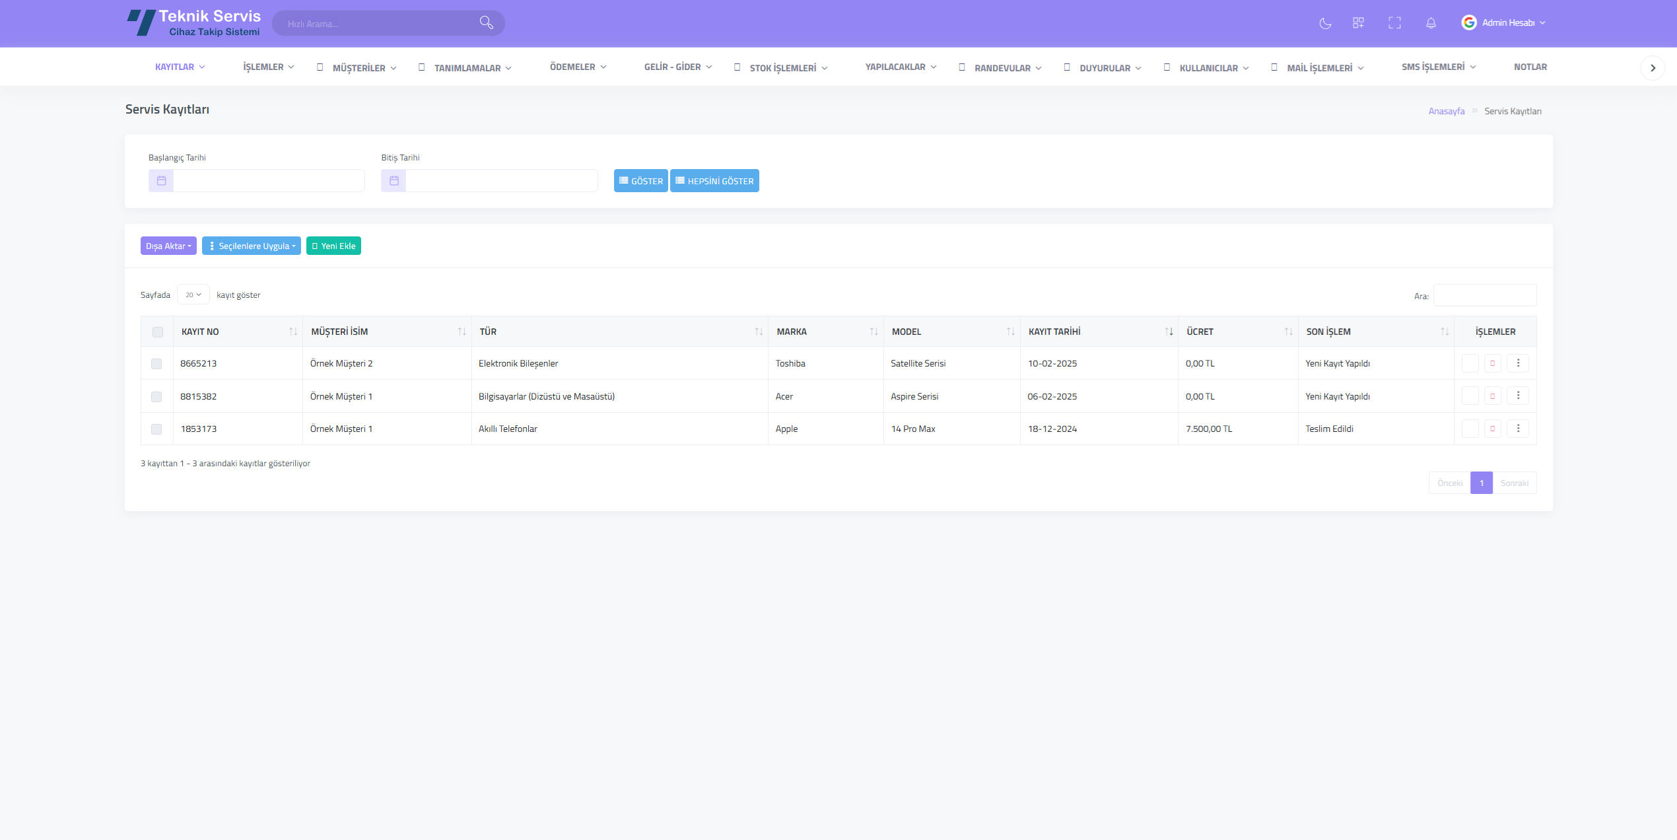Open the ÖDEMELER menu
Screen dimensions: 1677x840
[x=578, y=67]
